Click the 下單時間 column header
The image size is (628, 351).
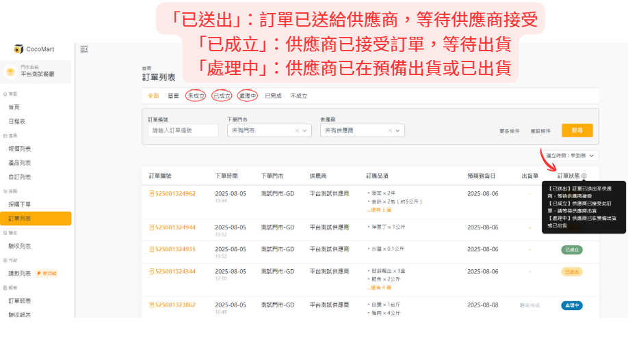[x=226, y=176]
